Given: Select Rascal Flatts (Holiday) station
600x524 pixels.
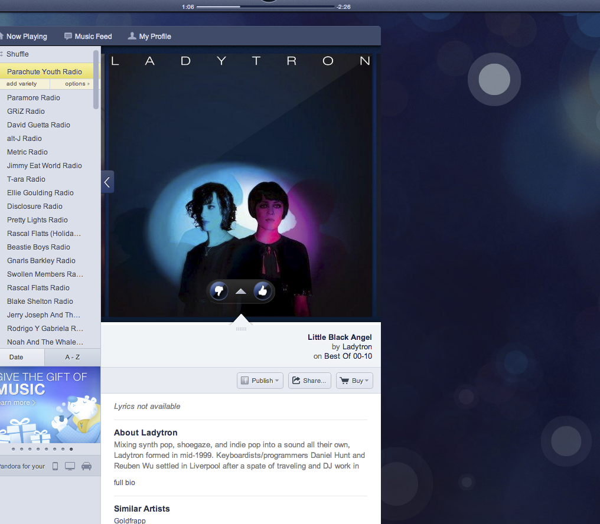Looking at the screenshot, I should pyautogui.click(x=44, y=233).
